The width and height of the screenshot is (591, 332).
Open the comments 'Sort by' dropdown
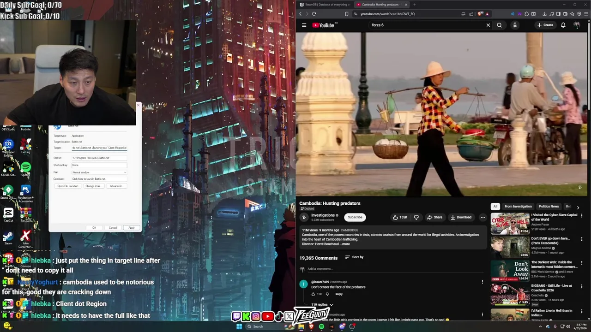pos(354,257)
